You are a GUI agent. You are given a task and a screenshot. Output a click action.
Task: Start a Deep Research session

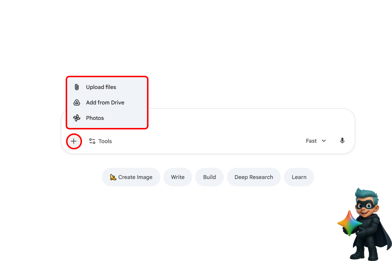[254, 177]
